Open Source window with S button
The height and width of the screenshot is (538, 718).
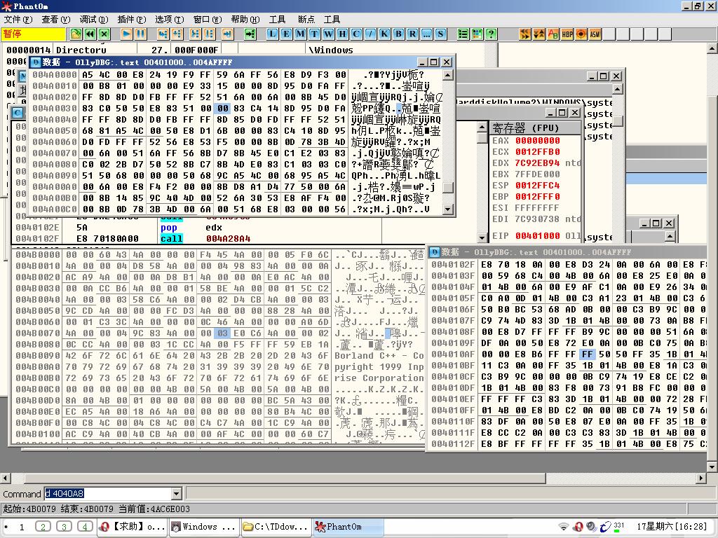pyautogui.click(x=440, y=34)
